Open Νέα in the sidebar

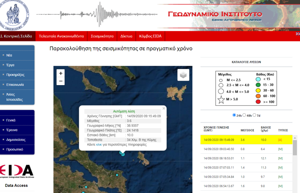[x=9, y=55]
